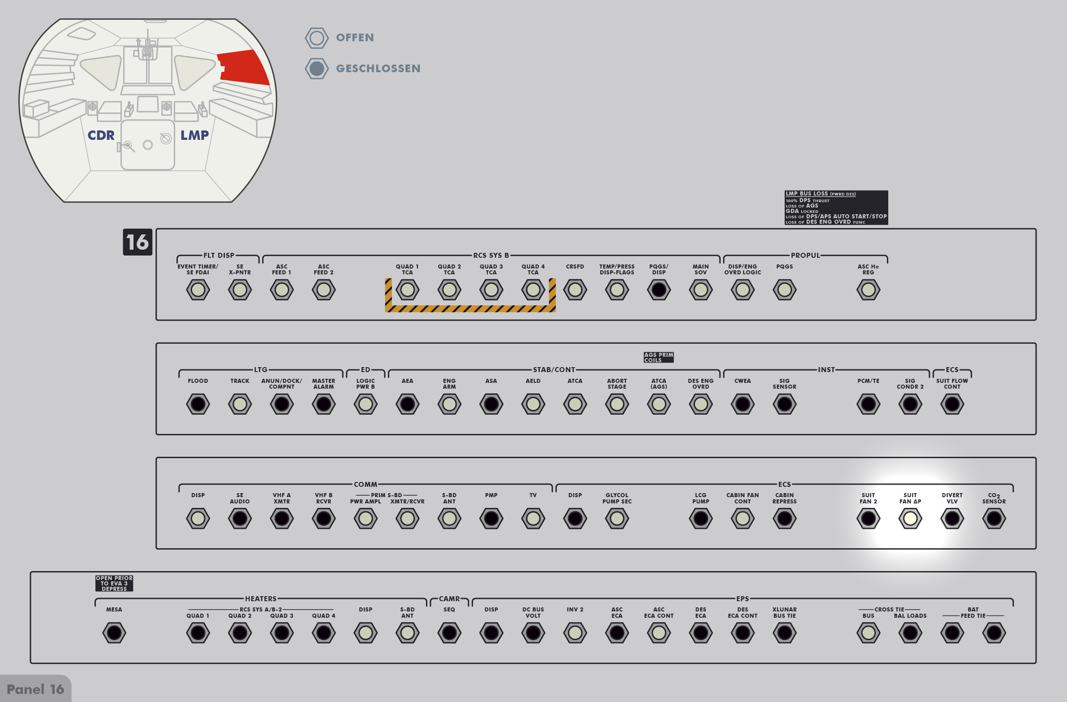Screen dimensions: 1067x702
Task: Click the CO2 SENSOR breaker
Action: (994, 519)
